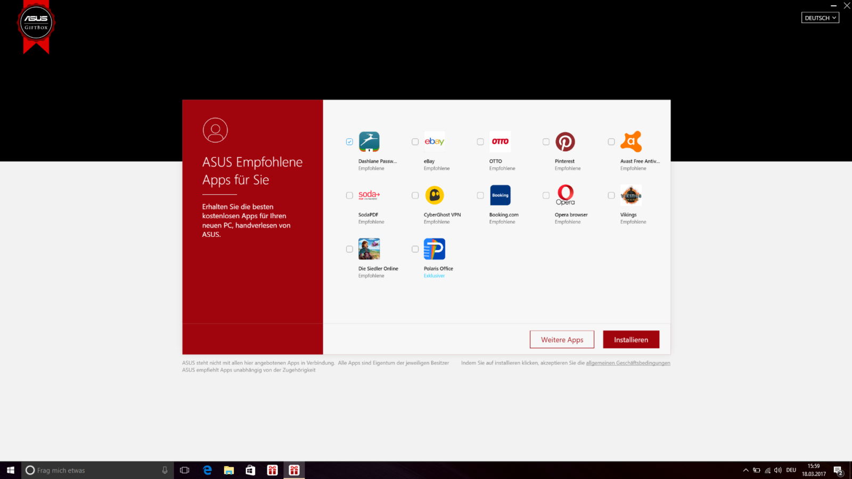The width and height of the screenshot is (852, 479).
Task: Check the Die Siedler Online checkbox
Action: click(349, 249)
